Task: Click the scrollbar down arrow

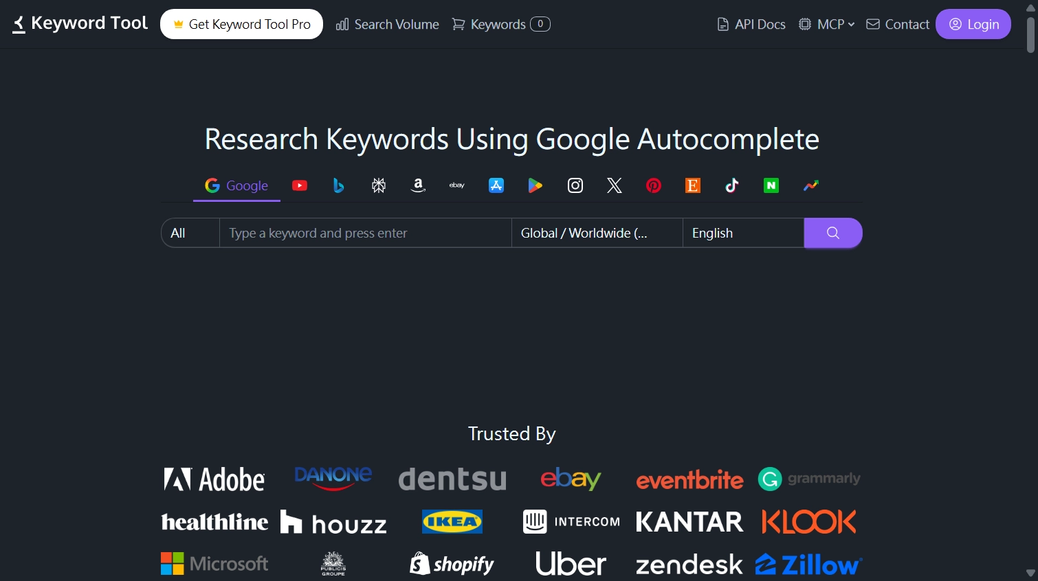Action: coord(1030,573)
